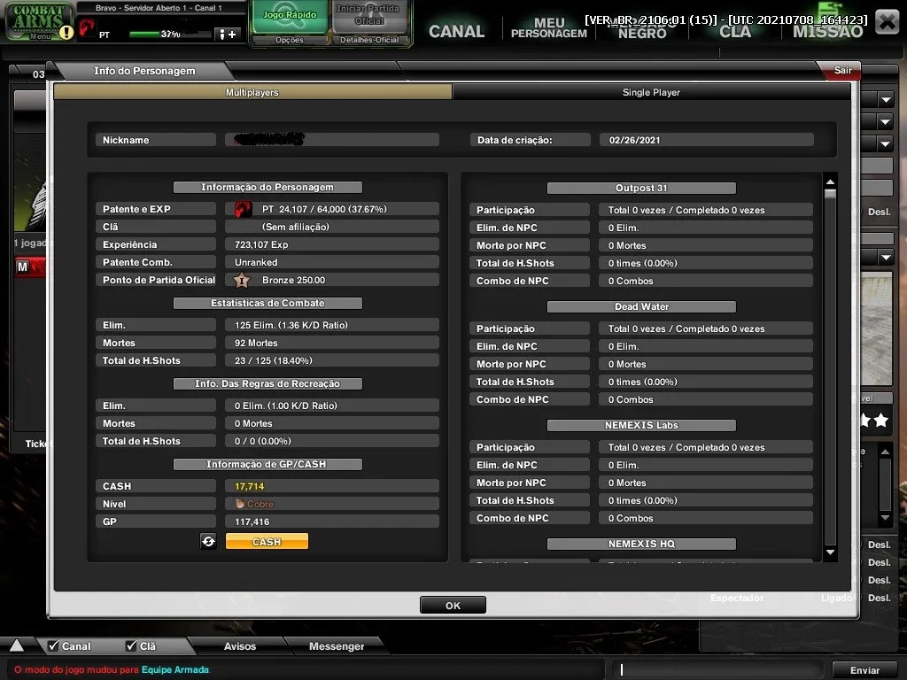Toggle the Canal chat checkbox
The image size is (907, 680).
[53, 645]
